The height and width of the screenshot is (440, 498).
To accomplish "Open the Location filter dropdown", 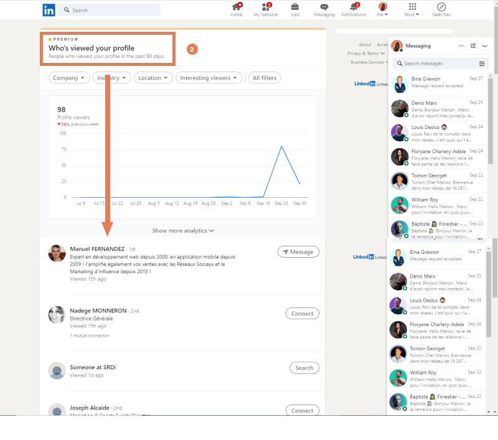I will click(x=153, y=78).
